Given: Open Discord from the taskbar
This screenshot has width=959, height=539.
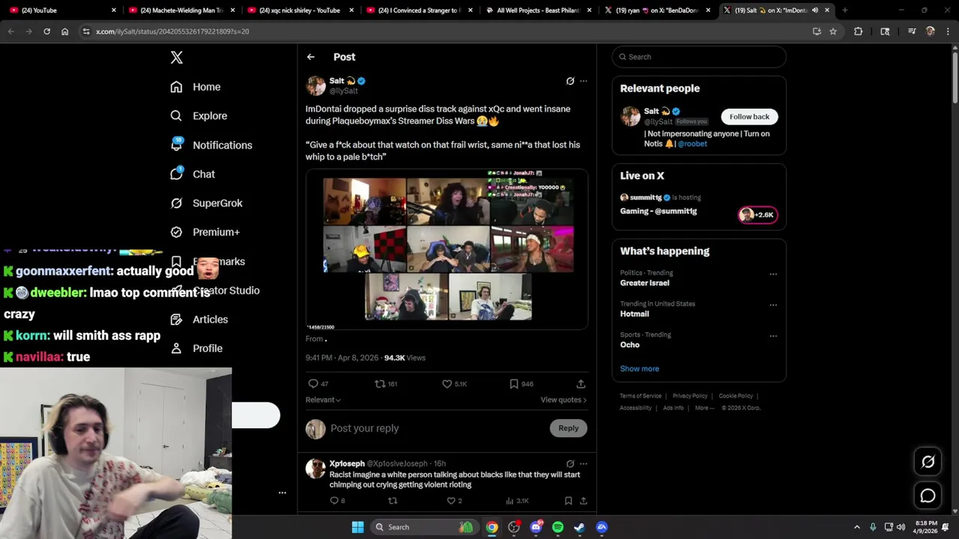Looking at the screenshot, I should [x=536, y=527].
